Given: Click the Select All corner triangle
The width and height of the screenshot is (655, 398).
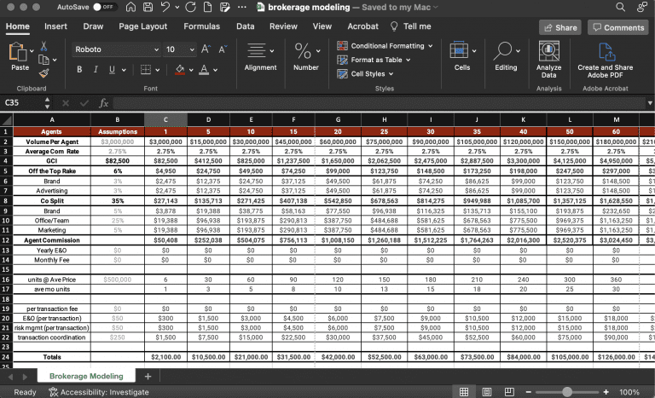Looking at the screenshot, I should (x=6, y=121).
